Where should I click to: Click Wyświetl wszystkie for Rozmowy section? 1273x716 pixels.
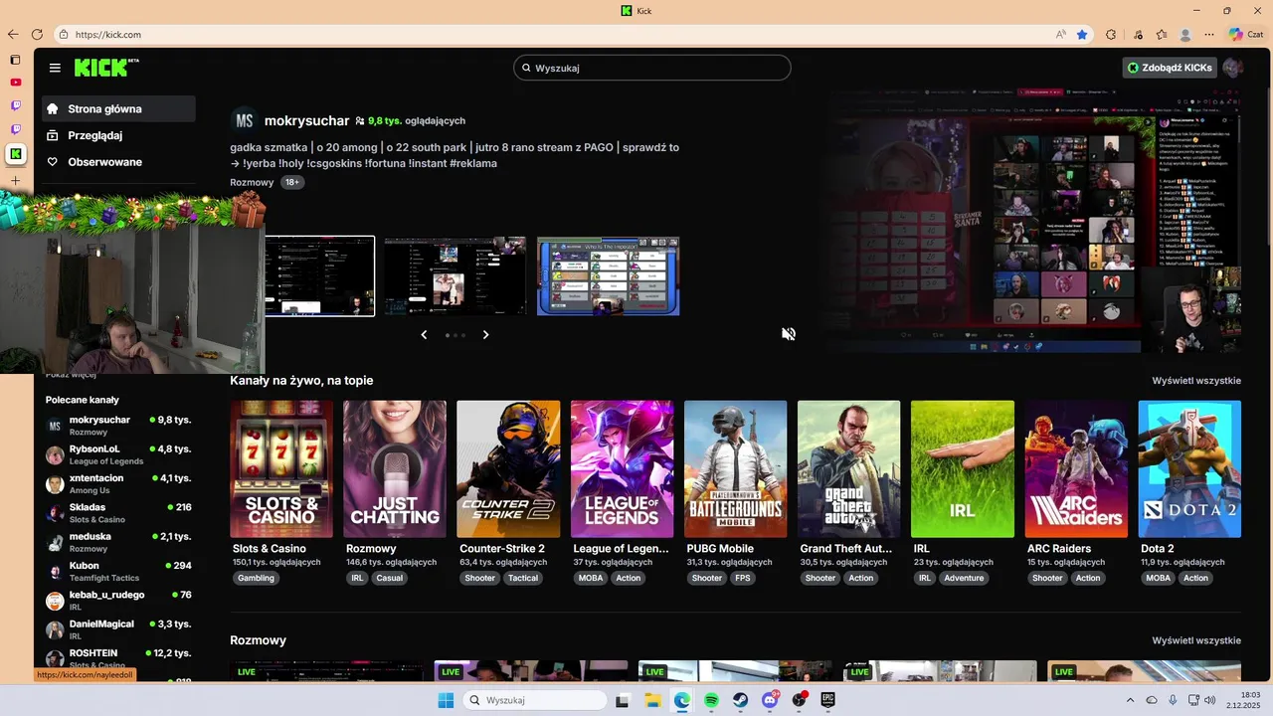(1196, 640)
